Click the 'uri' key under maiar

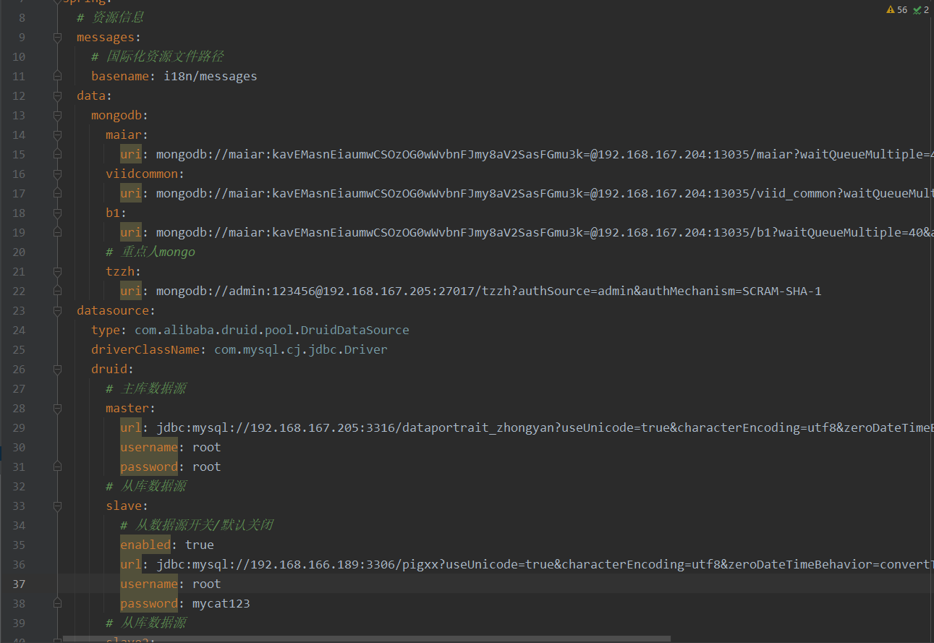[x=131, y=155]
